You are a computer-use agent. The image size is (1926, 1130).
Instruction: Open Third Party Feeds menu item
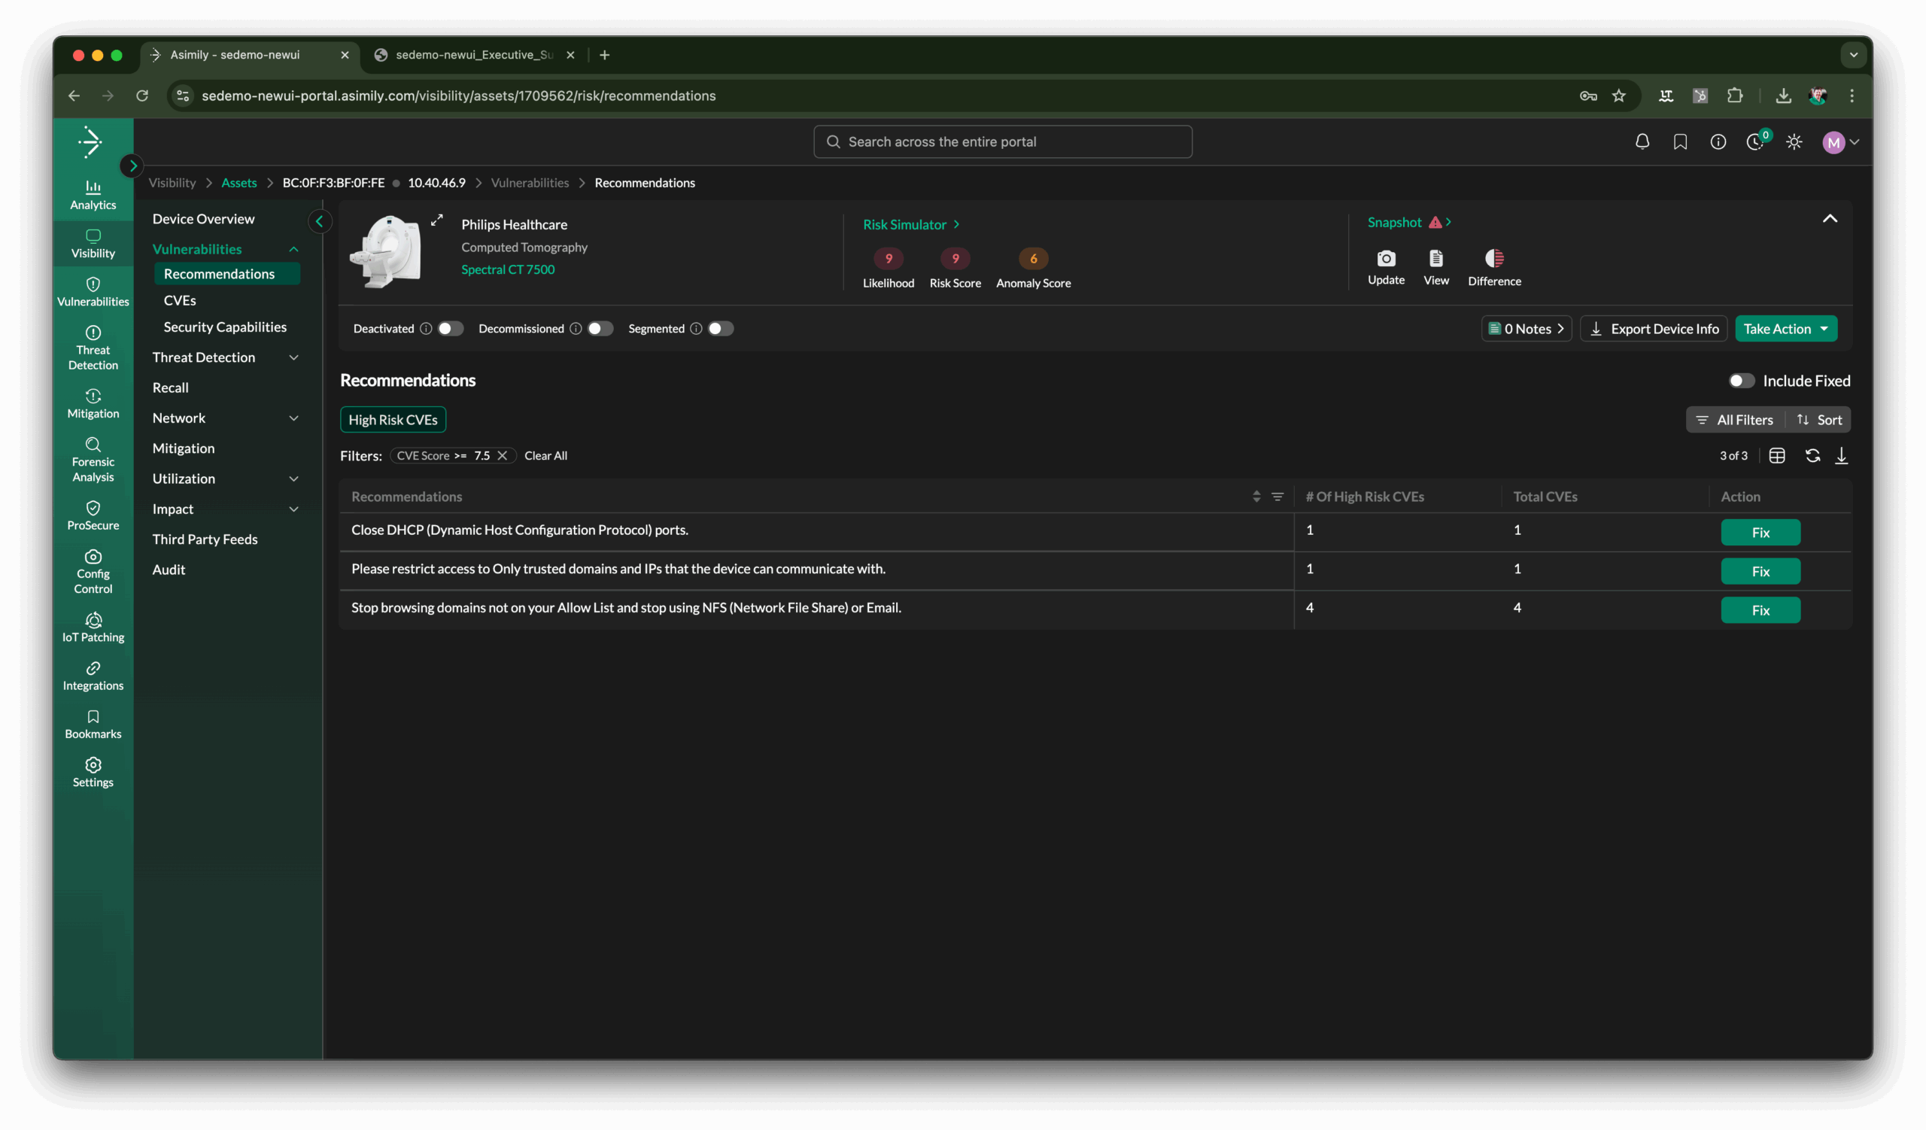(x=205, y=539)
